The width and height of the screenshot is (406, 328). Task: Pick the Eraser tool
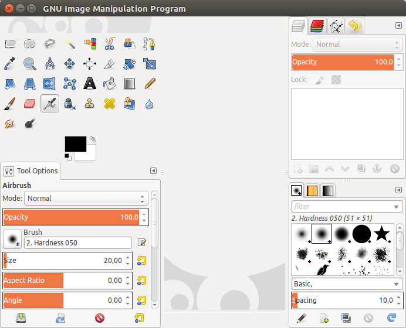pyautogui.click(x=29, y=104)
